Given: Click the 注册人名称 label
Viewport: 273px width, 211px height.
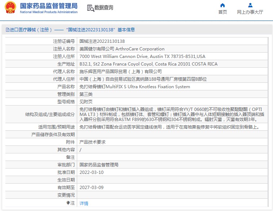Looking at the screenshot, I should [64, 49].
